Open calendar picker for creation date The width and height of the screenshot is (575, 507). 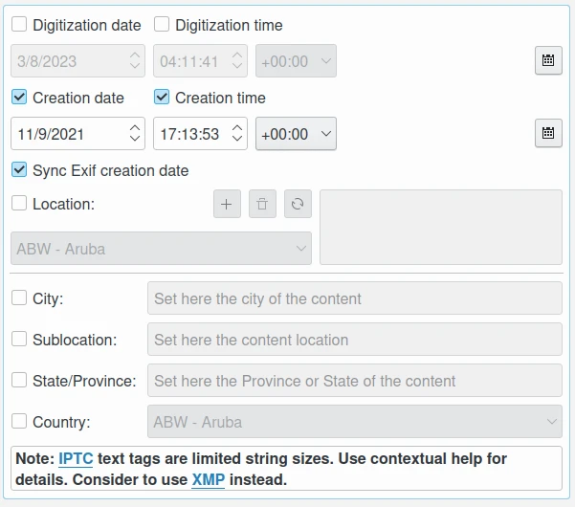tap(548, 133)
